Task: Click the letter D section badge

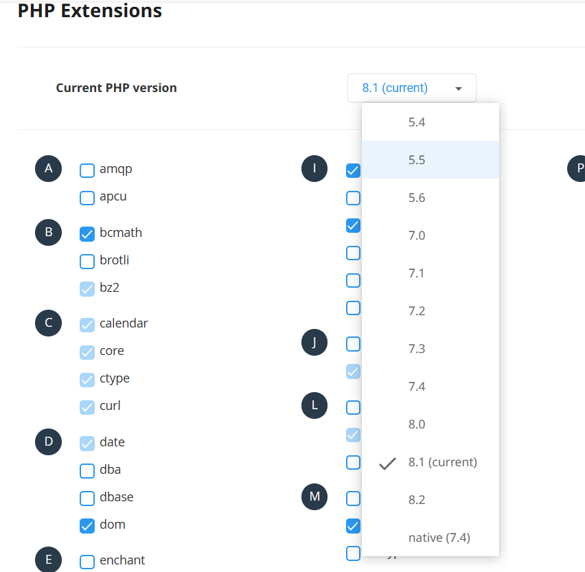Action: [x=48, y=442]
